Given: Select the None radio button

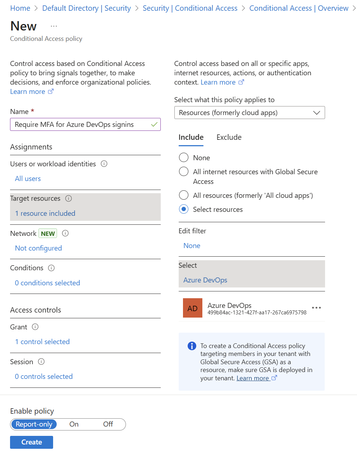Looking at the screenshot, I should pyautogui.click(x=184, y=158).
